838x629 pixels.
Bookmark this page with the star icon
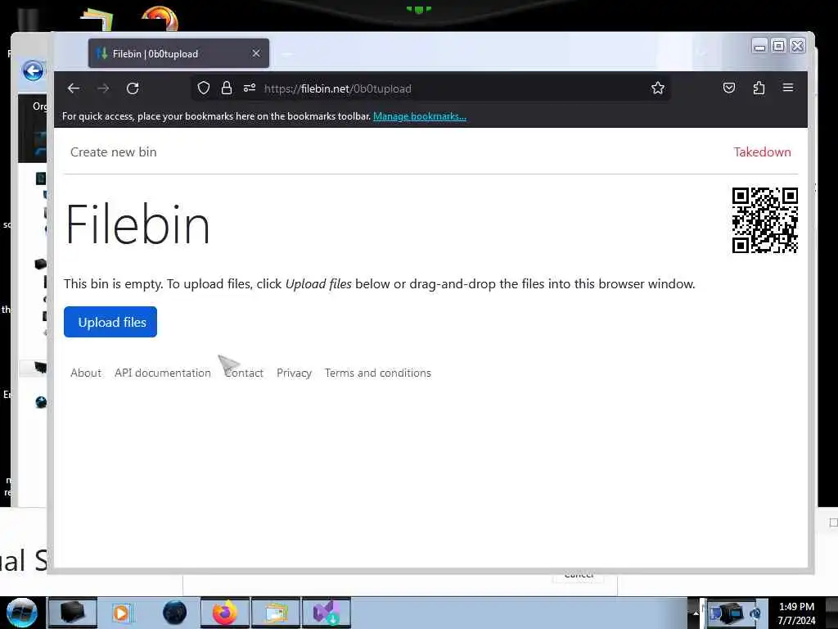pyautogui.click(x=658, y=88)
